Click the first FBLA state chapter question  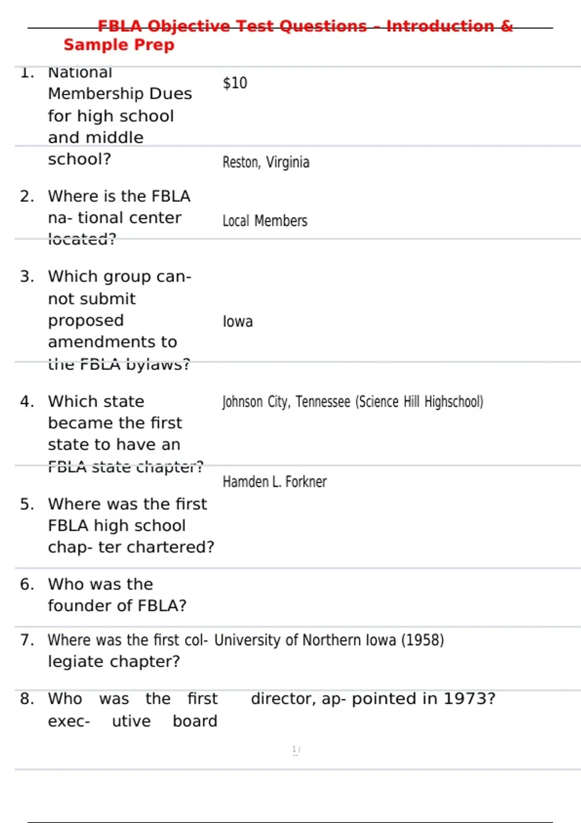pyautogui.click(x=125, y=433)
